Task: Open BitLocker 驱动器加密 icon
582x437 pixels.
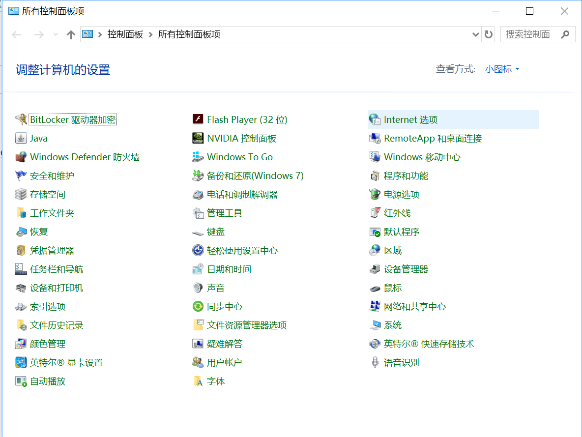Action: pyautogui.click(x=21, y=119)
